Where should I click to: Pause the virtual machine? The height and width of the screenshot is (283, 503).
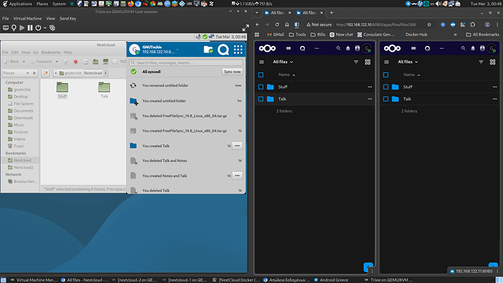pos(30,28)
